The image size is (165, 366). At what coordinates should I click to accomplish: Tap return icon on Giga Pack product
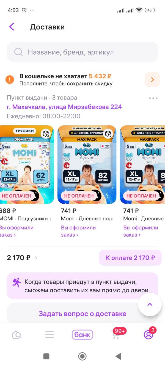[46, 134]
